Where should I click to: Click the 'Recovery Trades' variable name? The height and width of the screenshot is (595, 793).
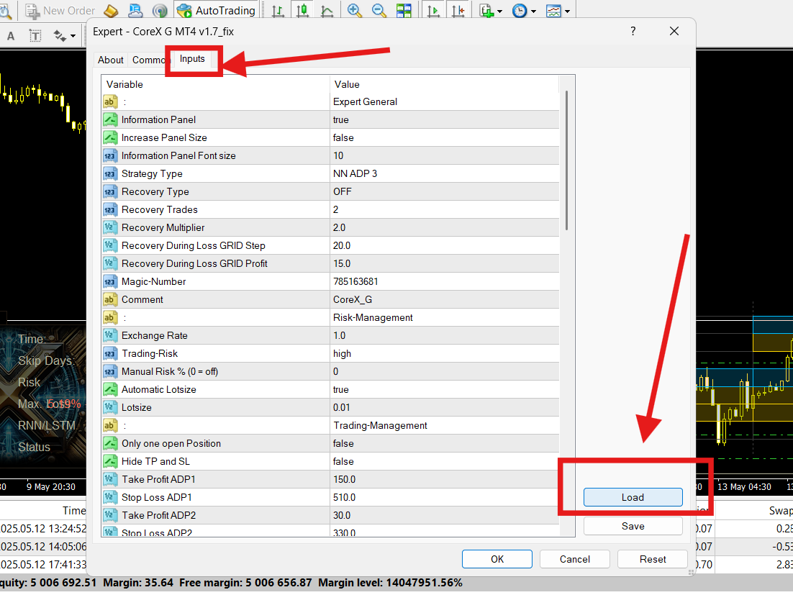(x=159, y=210)
